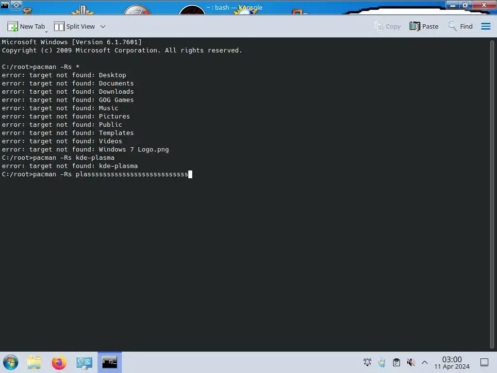
Task: Click the command line with 'plasssss' input
Action: 97,174
